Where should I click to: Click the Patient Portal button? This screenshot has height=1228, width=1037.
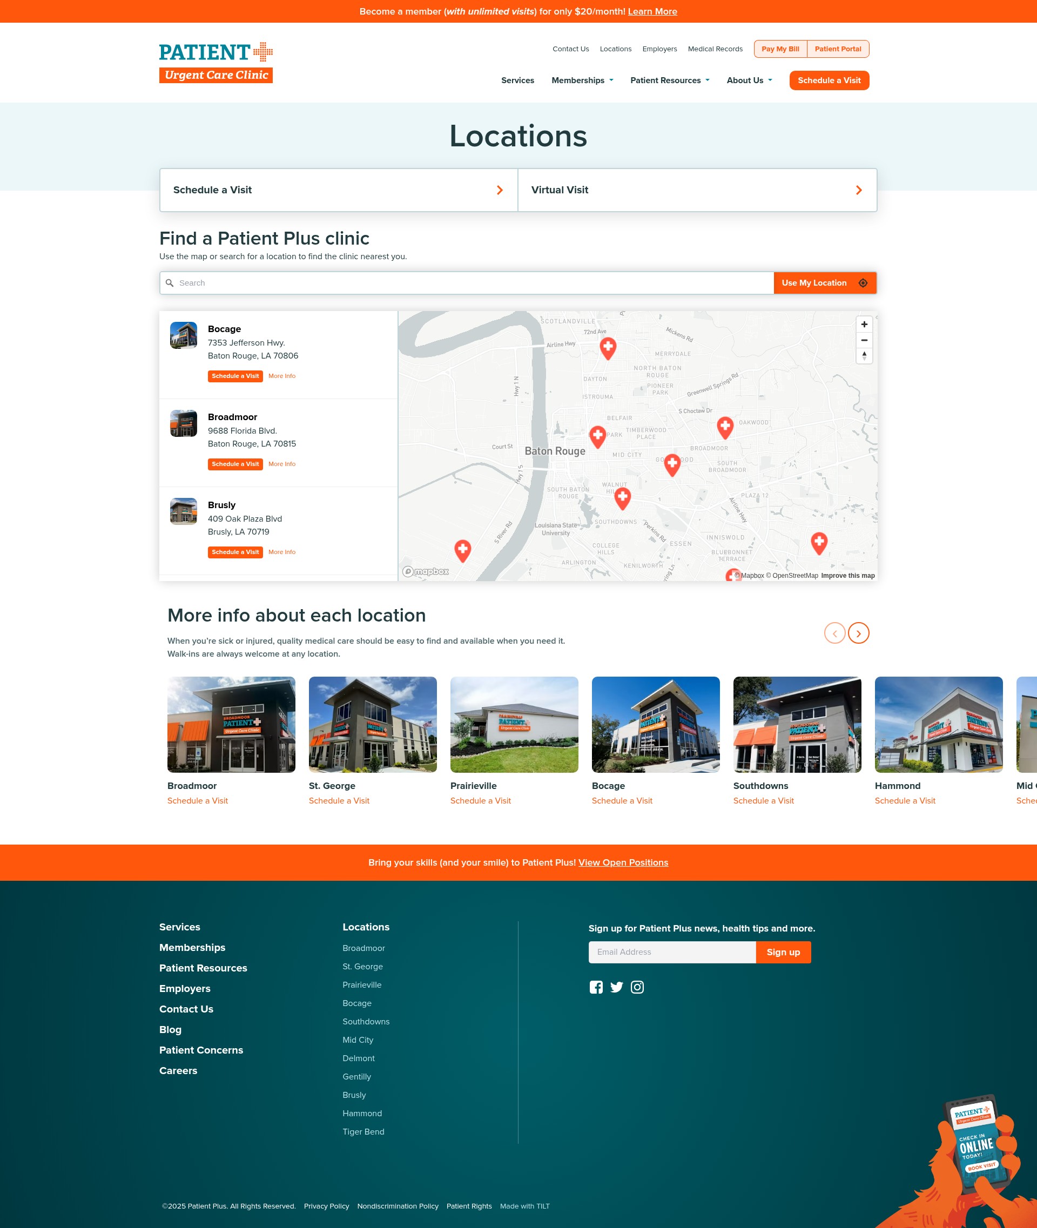838,49
